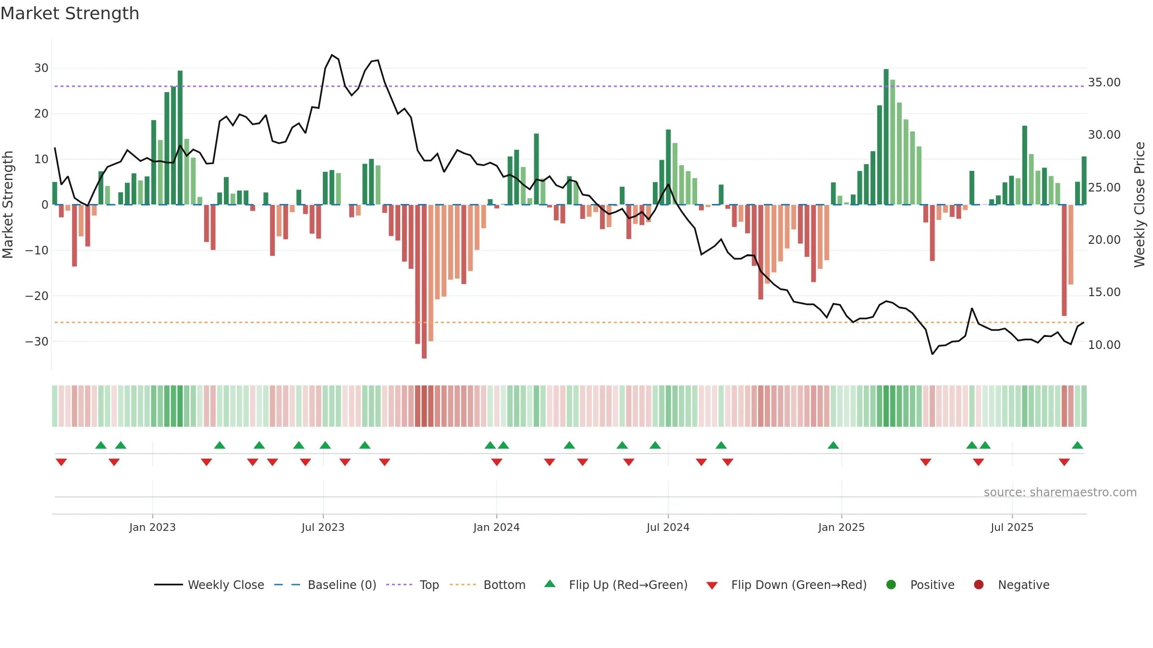Click the 15.00 price axis label
This screenshot has height=648, width=1153.
[x=1104, y=292]
